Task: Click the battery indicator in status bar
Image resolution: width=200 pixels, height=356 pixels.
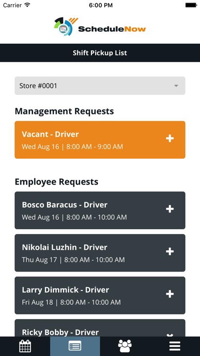Action: click(x=191, y=5)
